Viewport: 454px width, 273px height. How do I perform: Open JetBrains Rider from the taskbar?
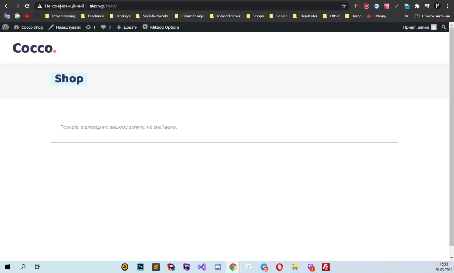[171, 267]
